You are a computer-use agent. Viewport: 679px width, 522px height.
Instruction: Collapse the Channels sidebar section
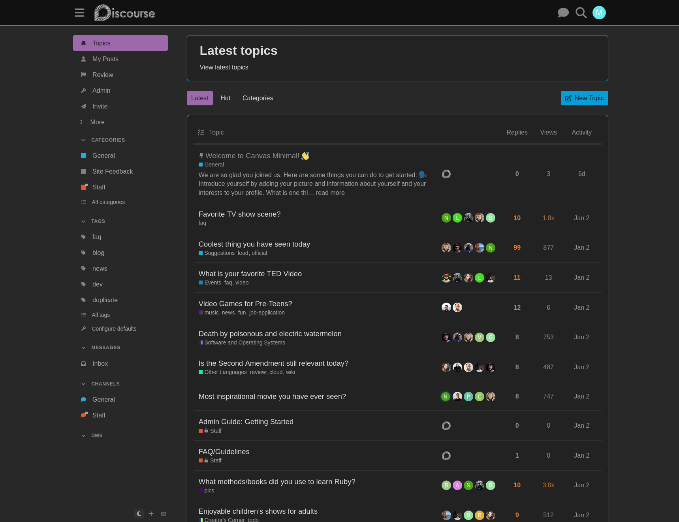[x=83, y=384]
